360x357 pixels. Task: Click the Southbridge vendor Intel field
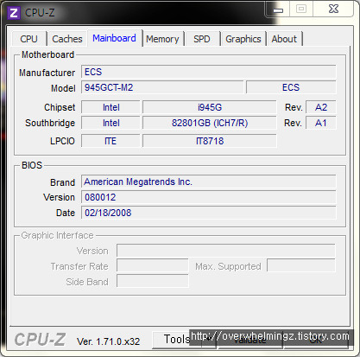pos(111,123)
